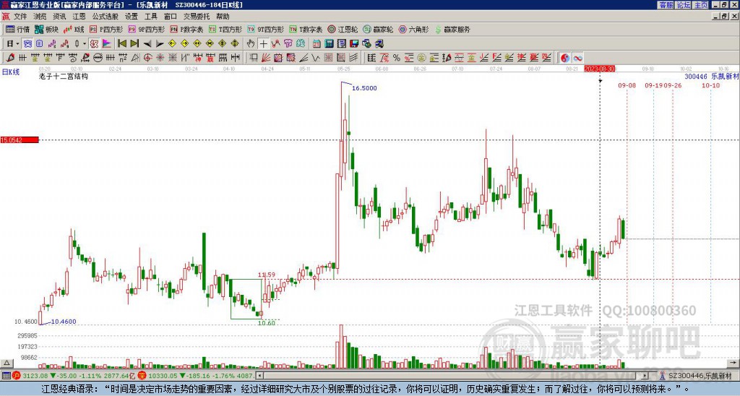Click the 10-10 forecast date label
The height and width of the screenshot is (396, 740).
710,85
